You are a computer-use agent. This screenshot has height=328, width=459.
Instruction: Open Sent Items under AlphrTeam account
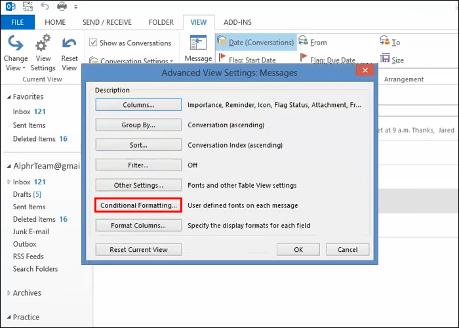(30, 207)
